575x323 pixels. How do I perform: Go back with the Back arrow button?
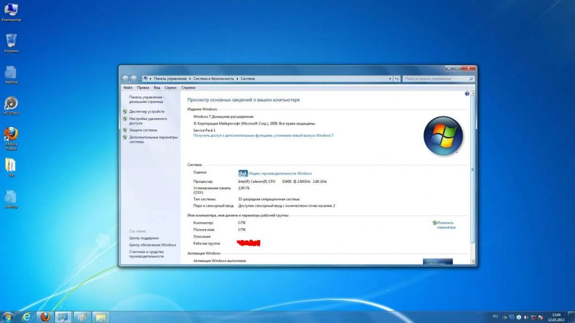(125, 79)
